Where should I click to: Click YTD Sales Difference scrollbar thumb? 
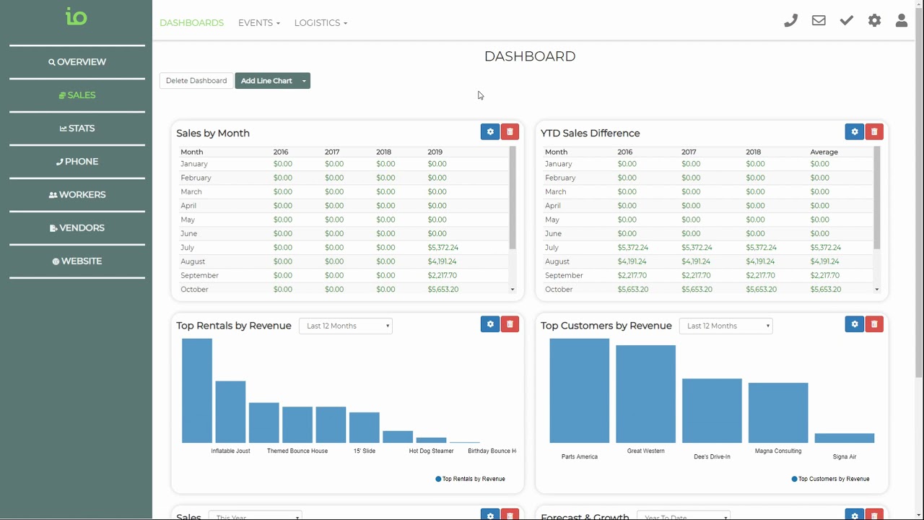point(877,198)
